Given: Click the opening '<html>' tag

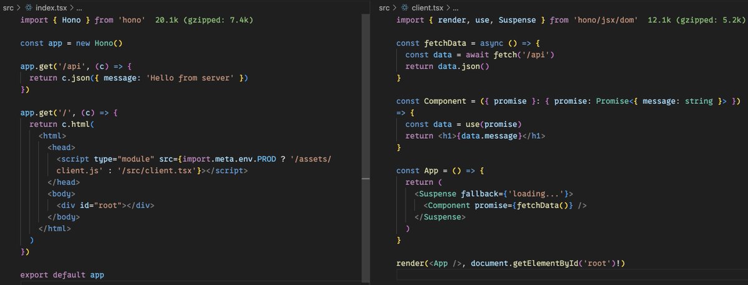Looking at the screenshot, I should pos(52,136).
